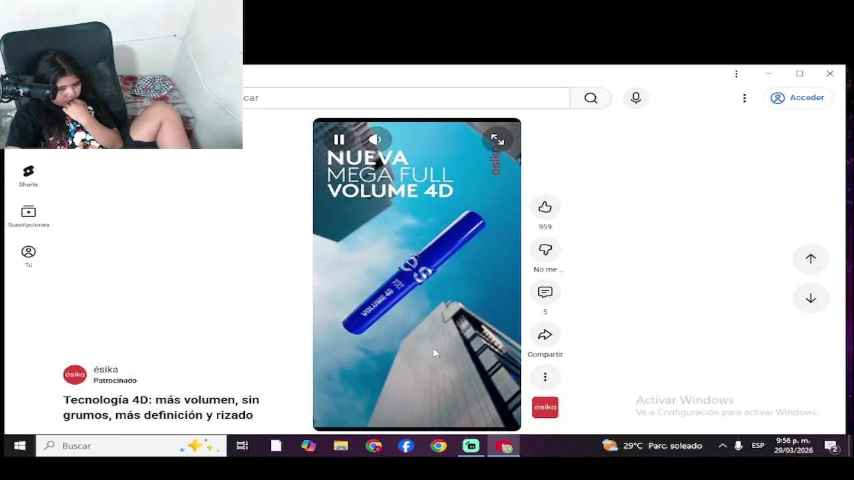Click the Short video player area
The height and width of the screenshot is (480, 854).
(417, 275)
